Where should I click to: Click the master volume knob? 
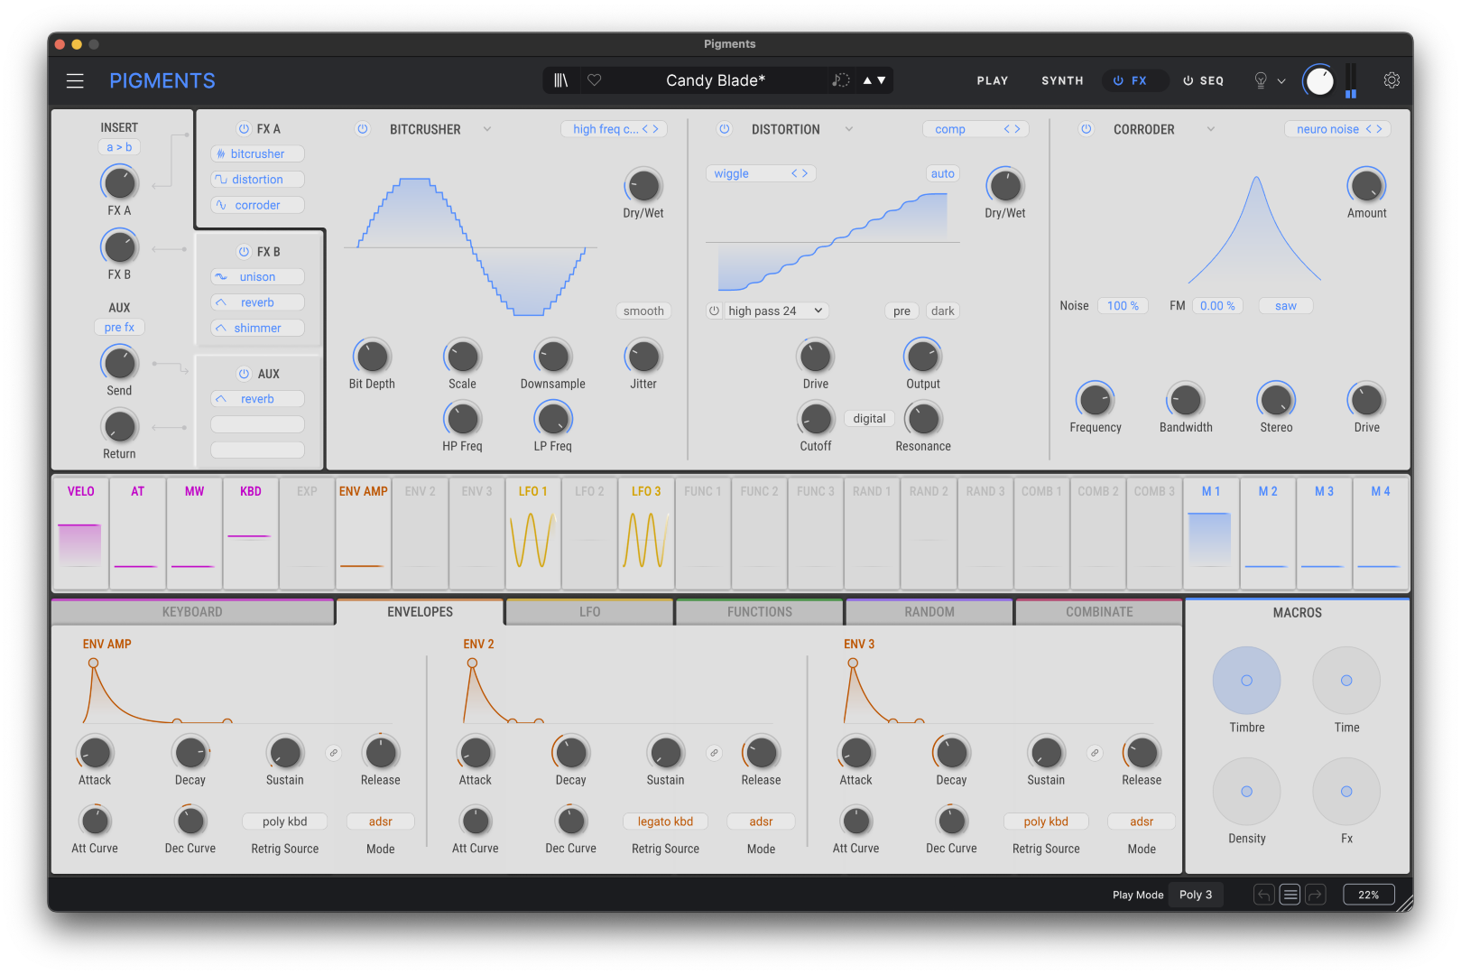coord(1318,80)
